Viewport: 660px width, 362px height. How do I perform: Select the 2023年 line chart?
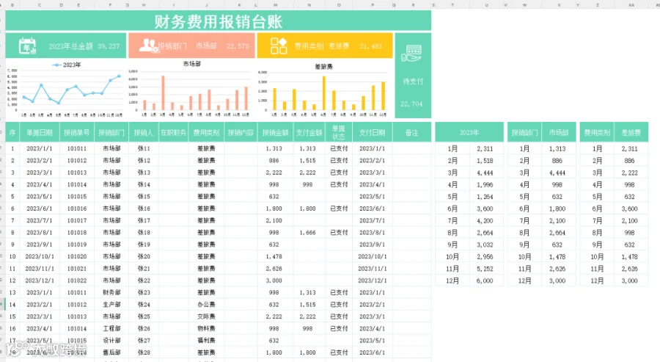tap(66, 89)
